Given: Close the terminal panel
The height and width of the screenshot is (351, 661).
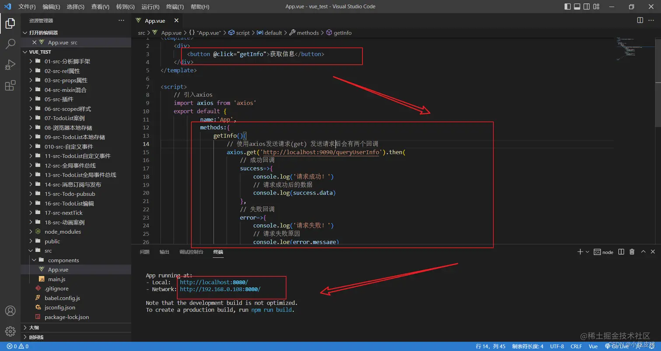Looking at the screenshot, I should (653, 252).
